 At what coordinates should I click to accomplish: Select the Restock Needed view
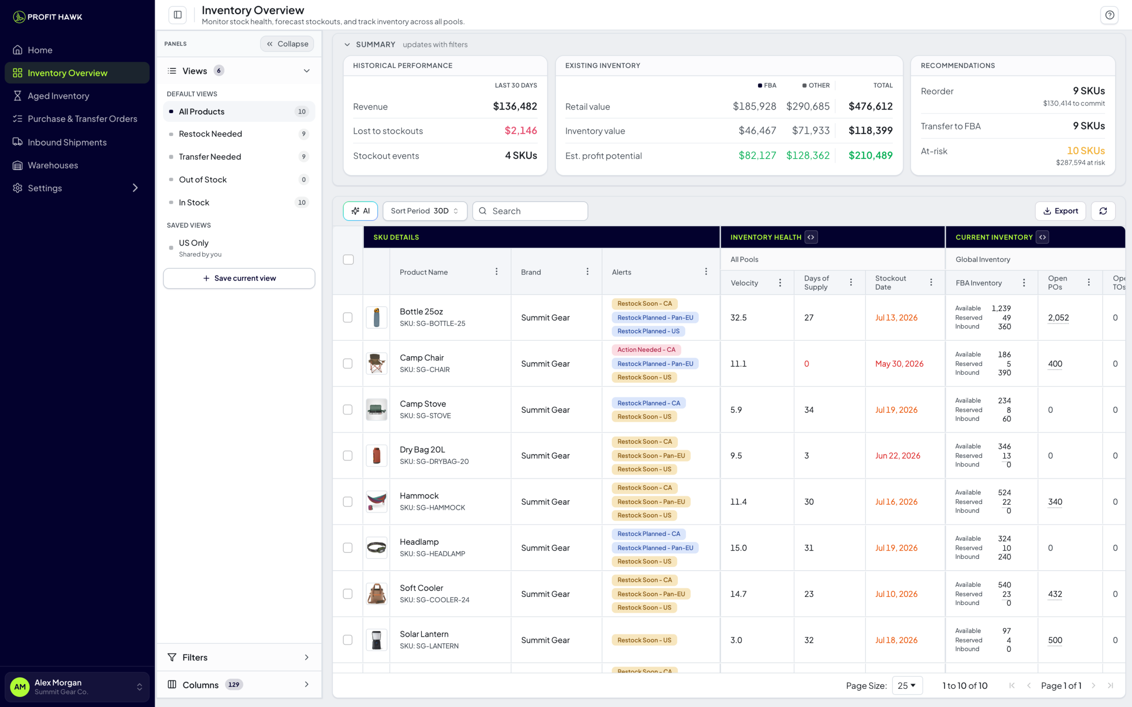coord(239,134)
